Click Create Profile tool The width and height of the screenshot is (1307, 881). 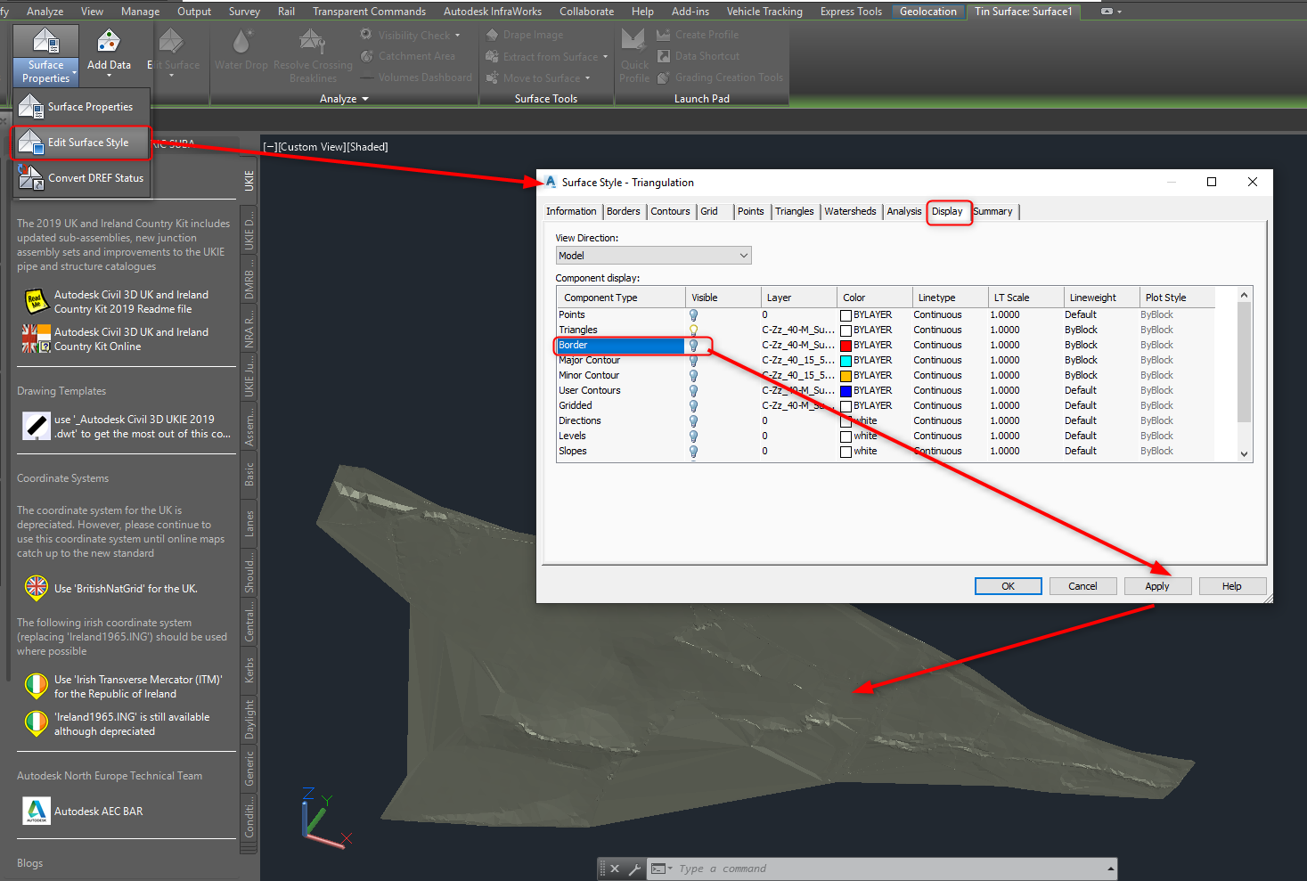(x=698, y=35)
